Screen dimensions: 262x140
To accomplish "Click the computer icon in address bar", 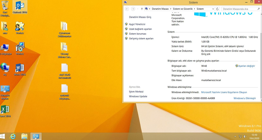I will tap(146, 9).
